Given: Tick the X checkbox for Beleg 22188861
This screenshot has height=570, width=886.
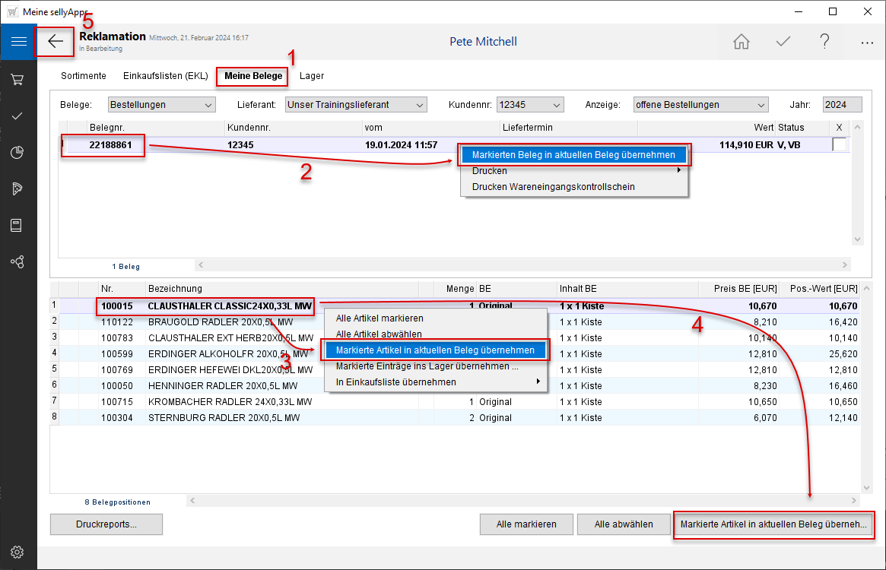Looking at the screenshot, I should click(x=839, y=144).
